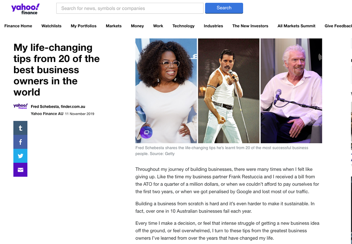Share article on Tumblr
Image resolution: width=352 pixels, height=244 pixels.
(20, 128)
